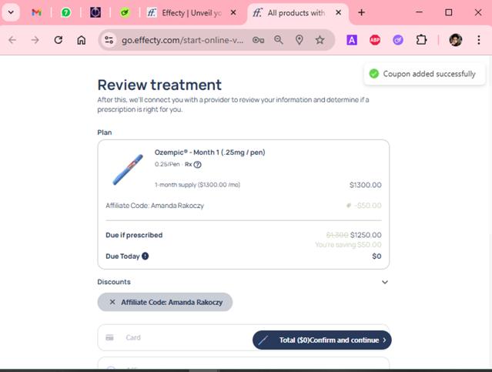Open the tab search dropdown

click(11, 12)
